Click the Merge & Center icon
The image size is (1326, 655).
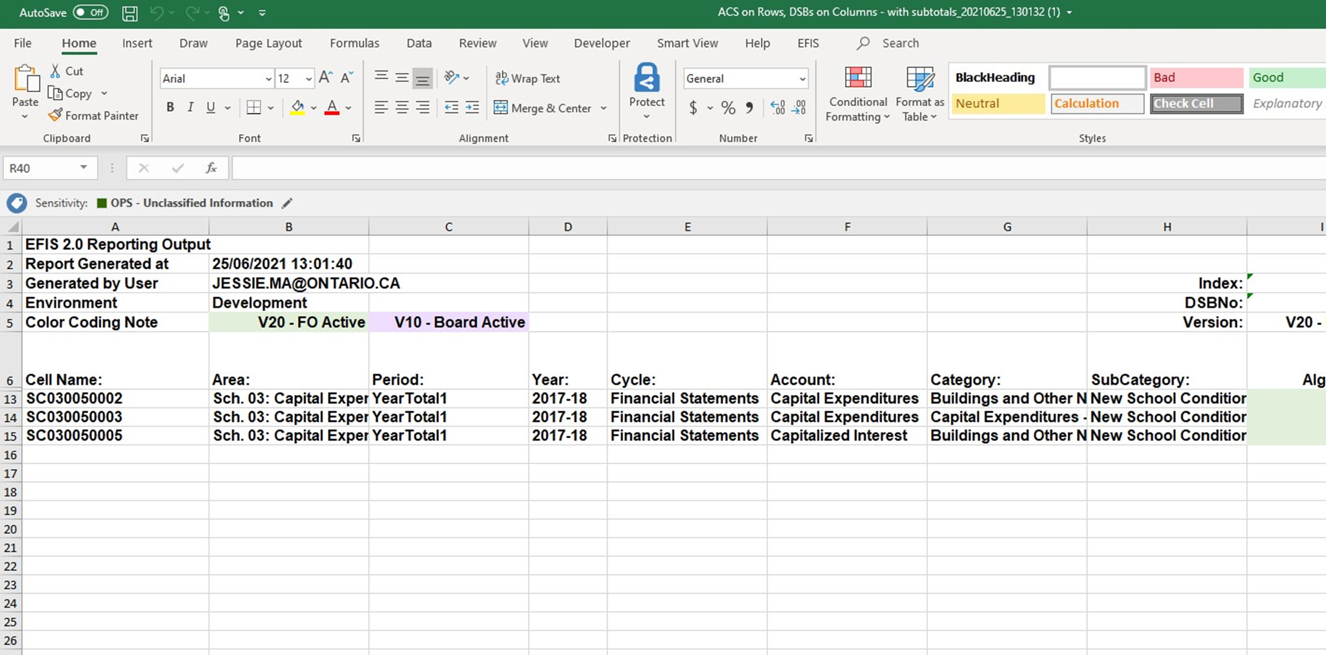[x=501, y=108]
